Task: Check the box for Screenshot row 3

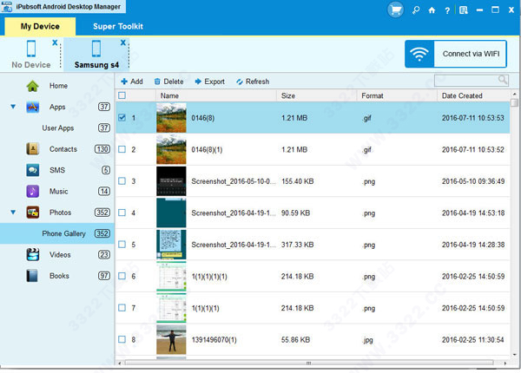Action: coord(122,181)
